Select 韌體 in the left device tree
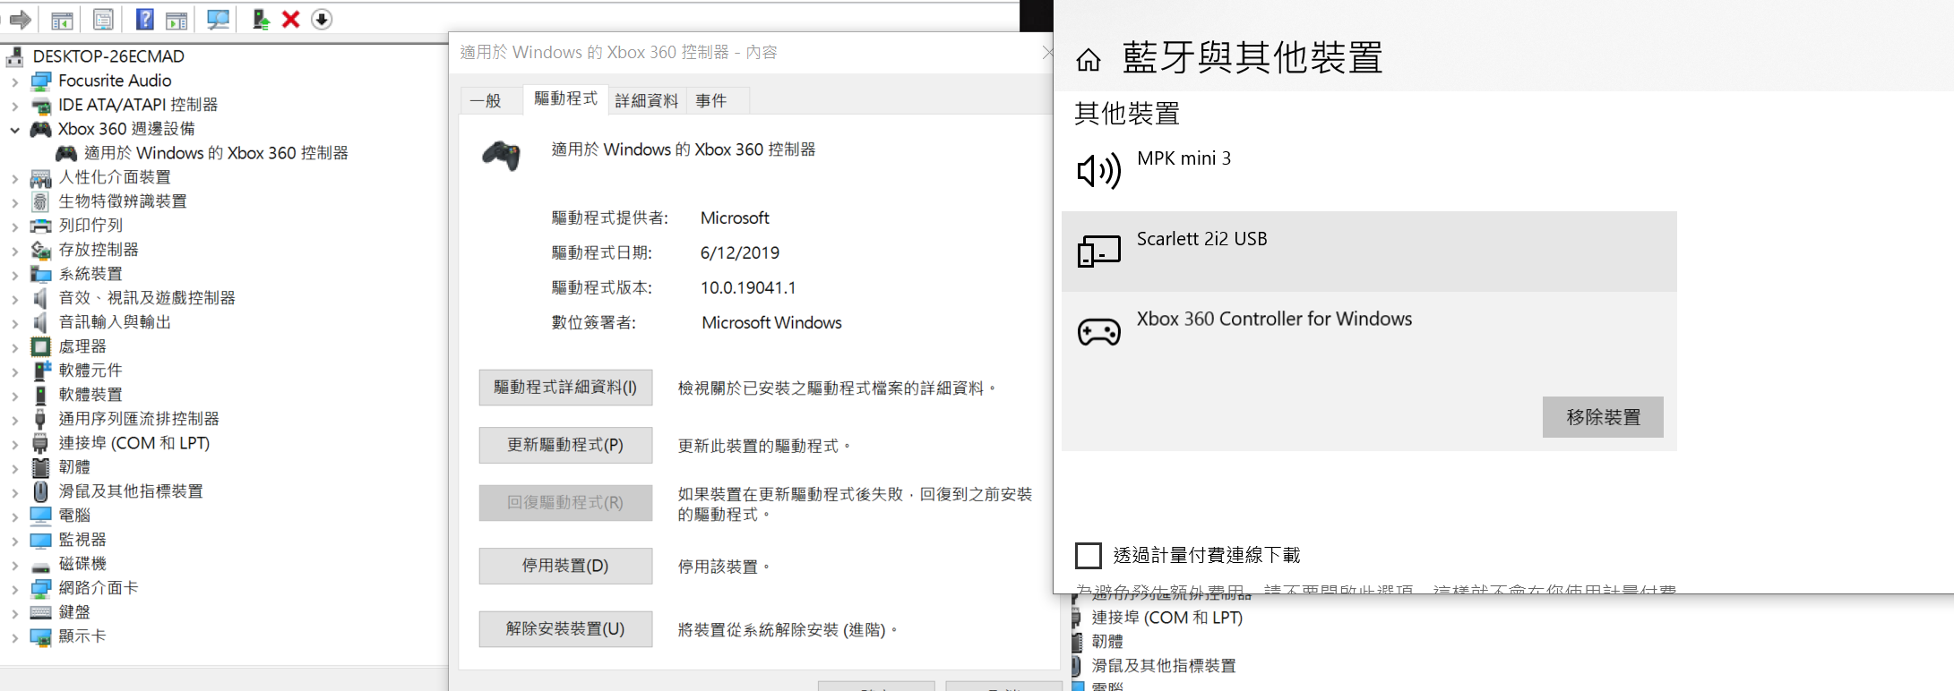This screenshot has height=691, width=1954. pyautogui.click(x=74, y=467)
